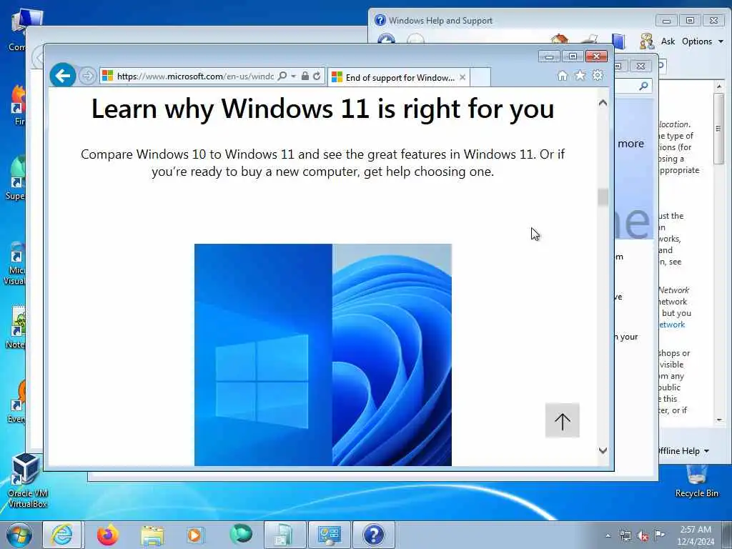The height and width of the screenshot is (549, 732).
Task: Click muted volume tray icon
Action: click(x=643, y=535)
